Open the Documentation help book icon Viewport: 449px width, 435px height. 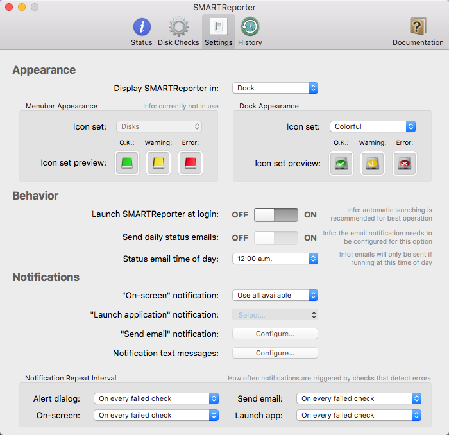point(418,26)
